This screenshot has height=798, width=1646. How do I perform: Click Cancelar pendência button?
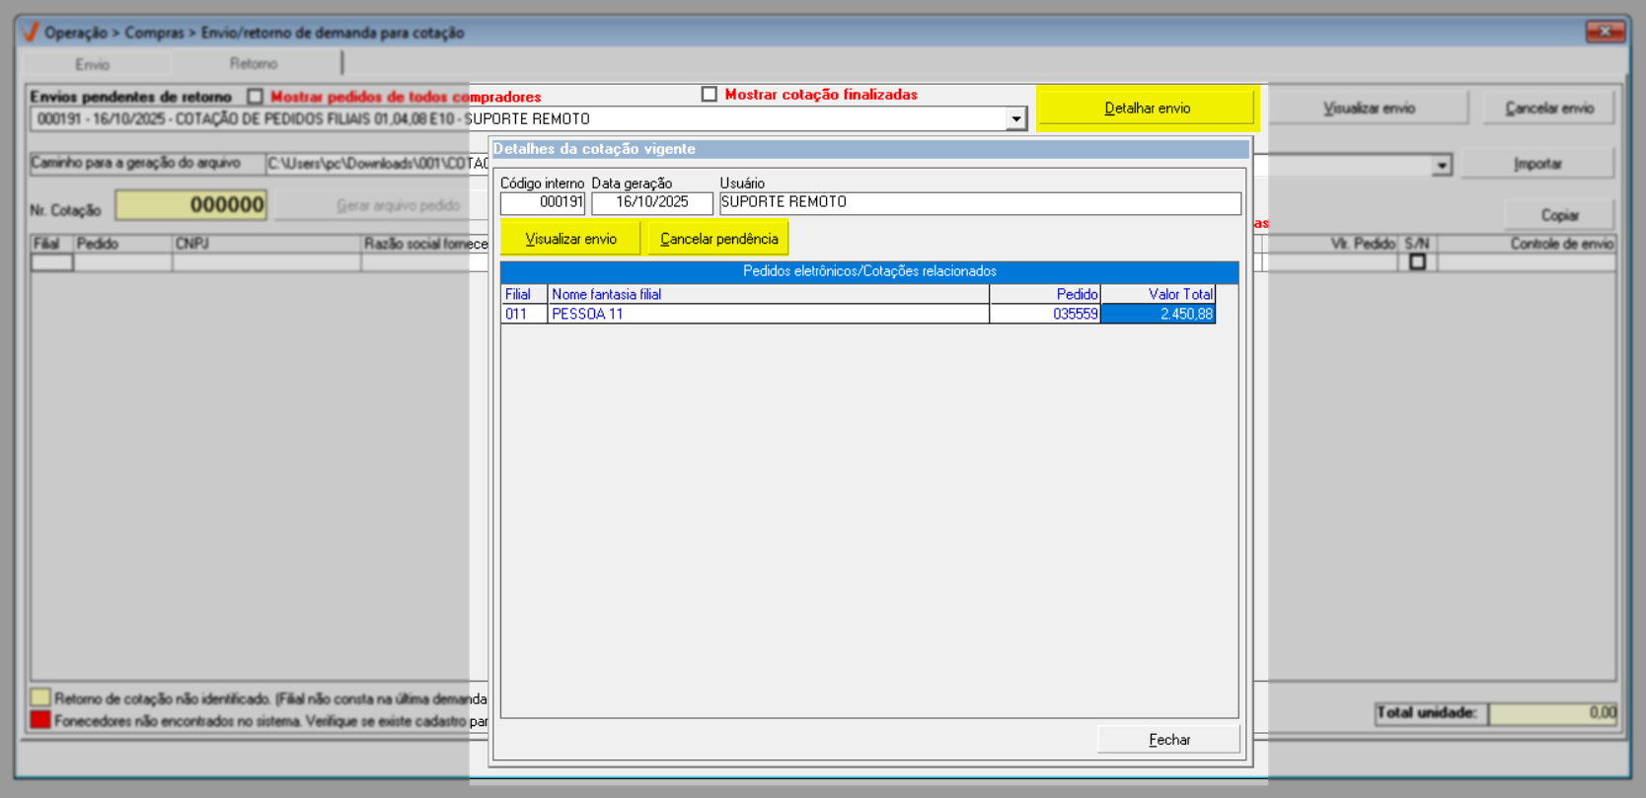click(x=717, y=239)
